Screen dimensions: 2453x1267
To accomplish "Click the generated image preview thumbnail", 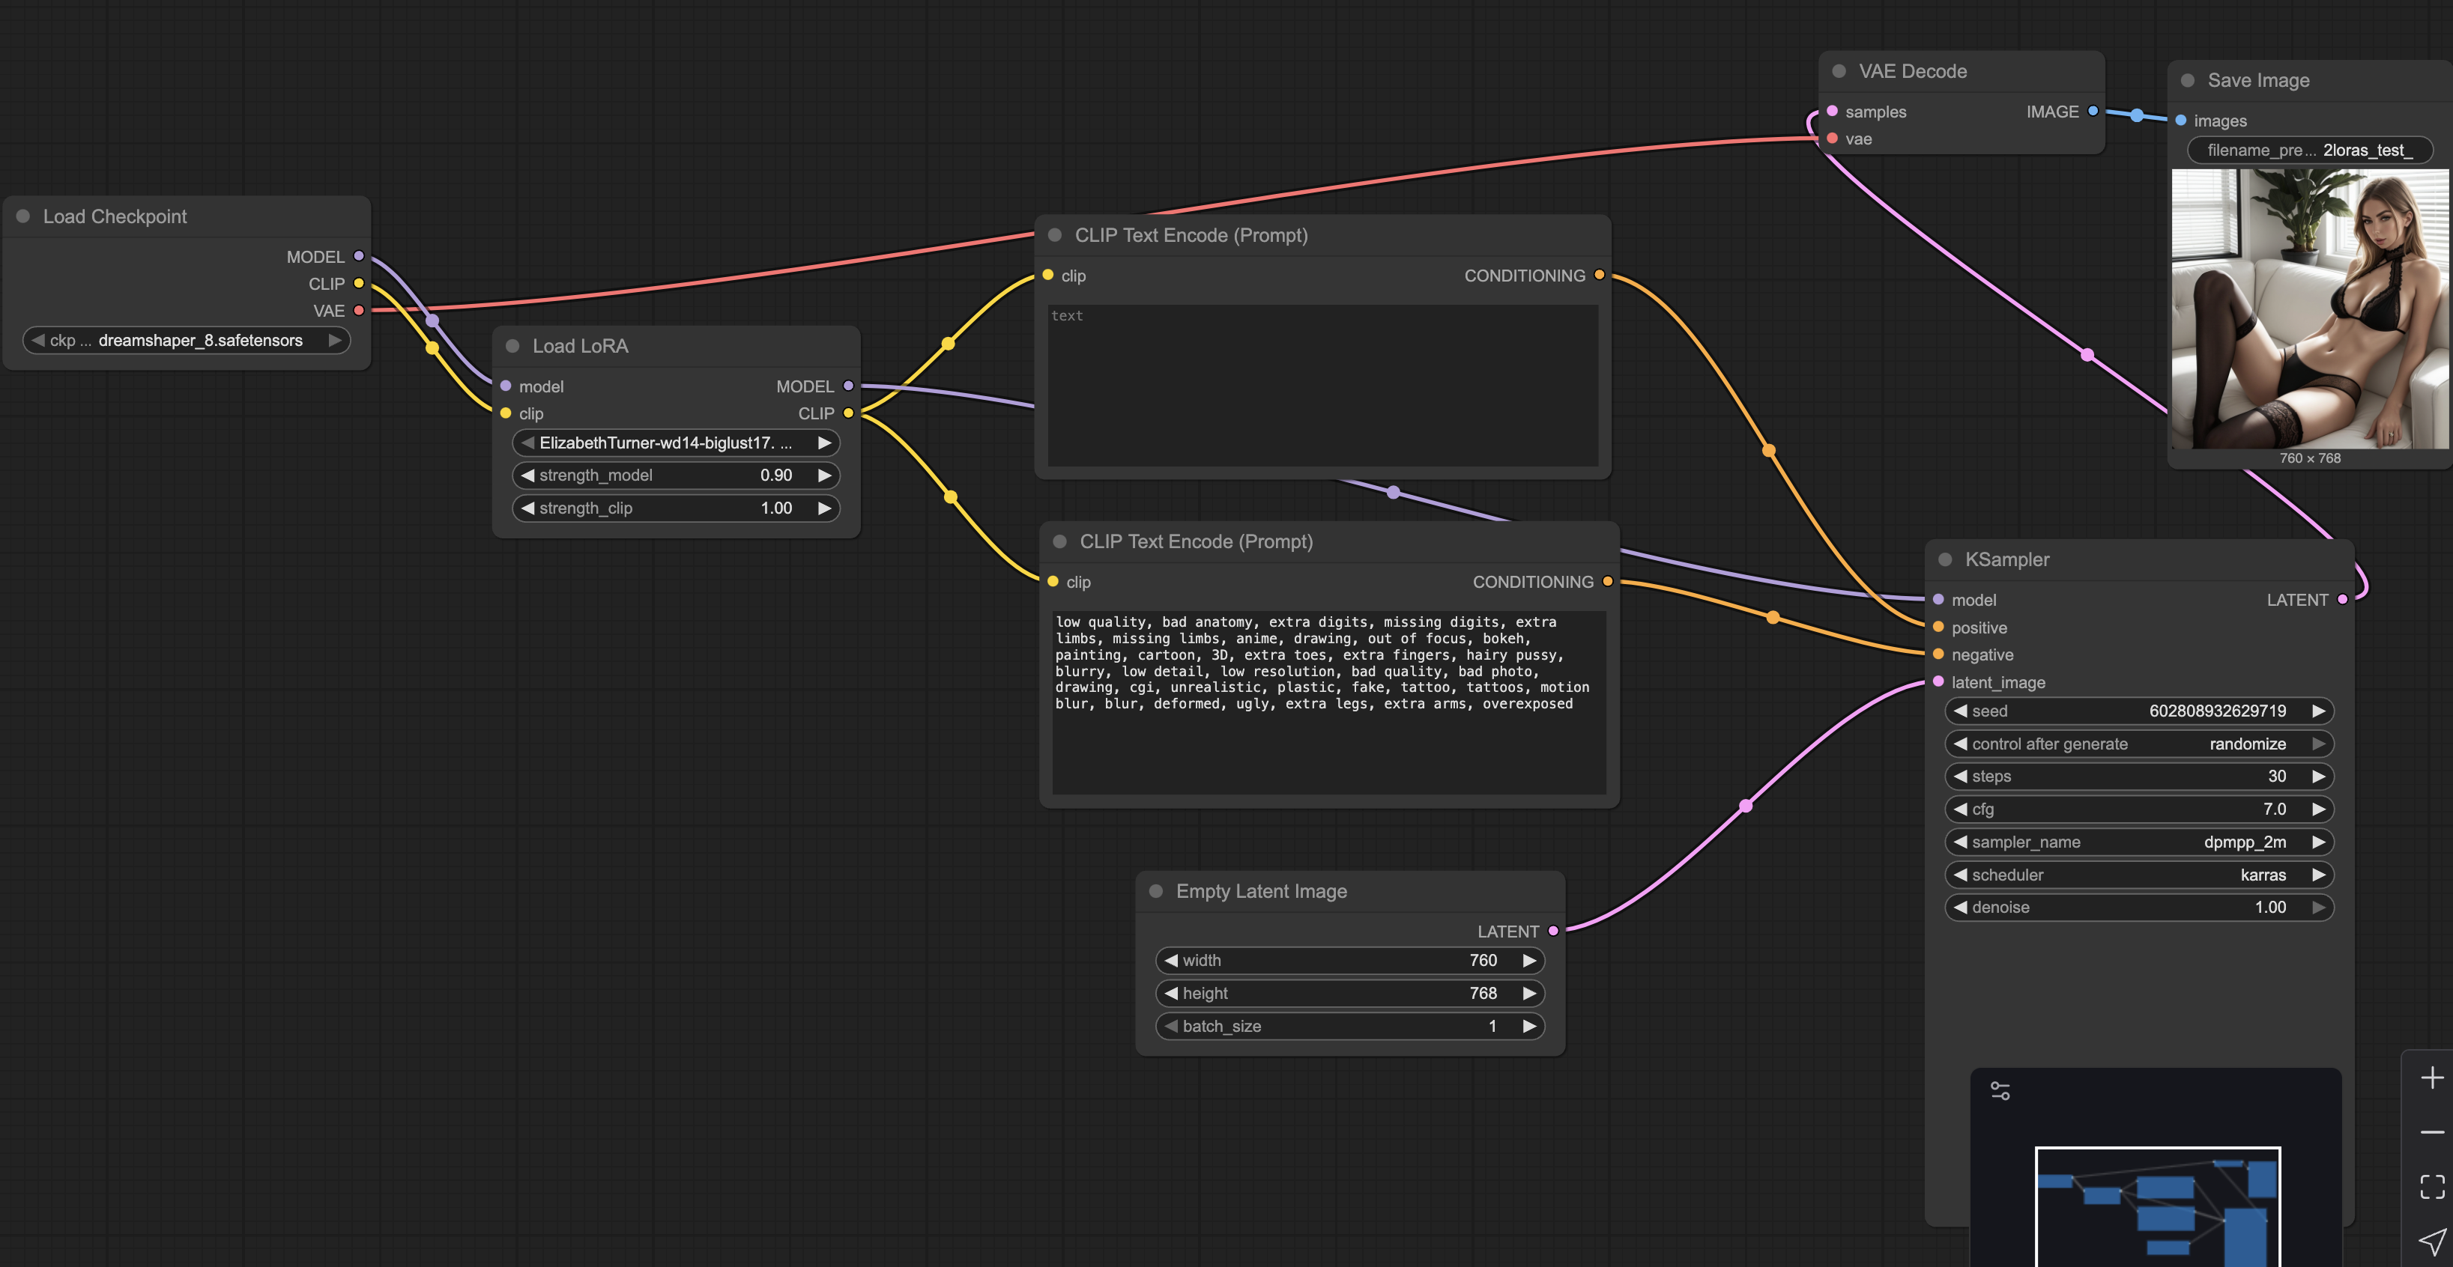I will (x=2309, y=309).
